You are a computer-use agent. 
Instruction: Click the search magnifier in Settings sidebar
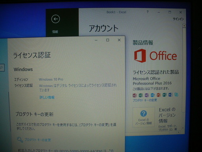tap(2, 68)
